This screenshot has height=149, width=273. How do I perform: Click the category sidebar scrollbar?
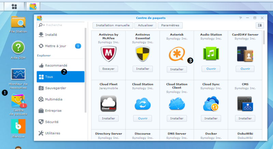86,70
